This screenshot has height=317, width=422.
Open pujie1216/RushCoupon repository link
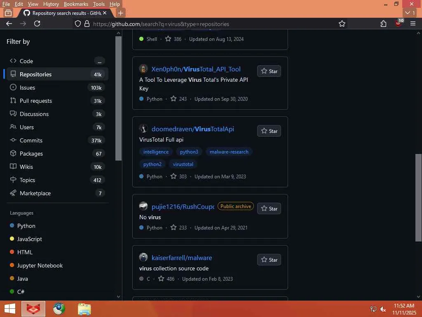tap(183, 207)
